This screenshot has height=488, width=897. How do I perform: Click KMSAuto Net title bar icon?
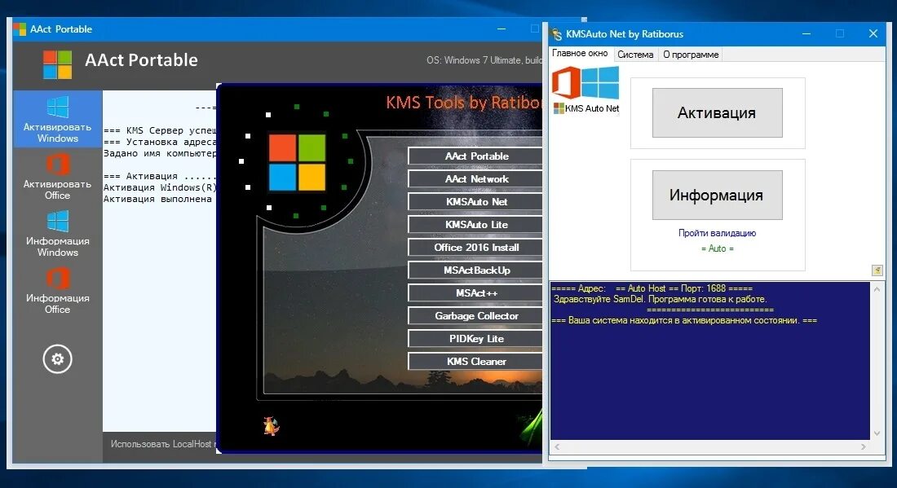point(557,34)
